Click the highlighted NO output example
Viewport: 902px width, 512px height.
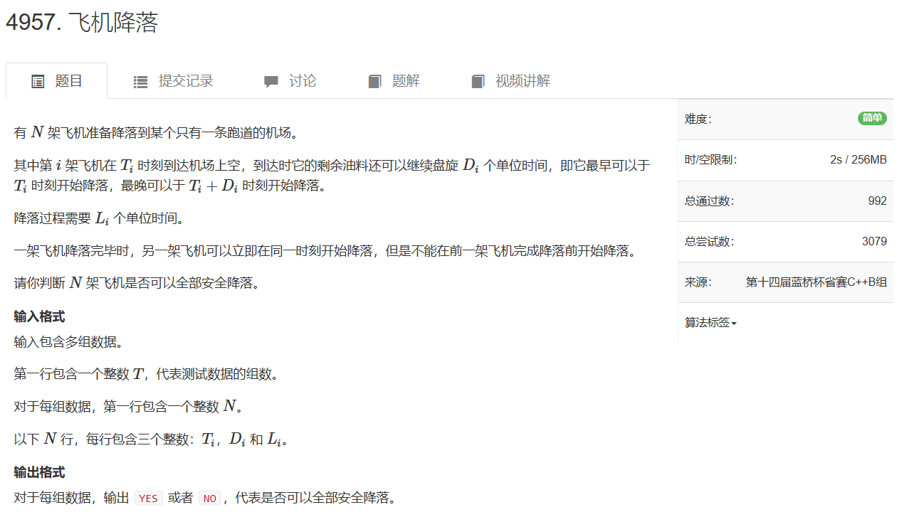tap(209, 498)
